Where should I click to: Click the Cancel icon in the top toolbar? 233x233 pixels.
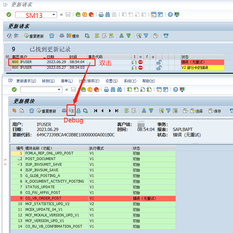pos(91,15)
